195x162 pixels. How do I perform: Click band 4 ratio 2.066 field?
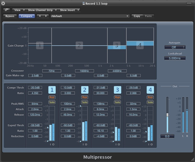(133, 93)
